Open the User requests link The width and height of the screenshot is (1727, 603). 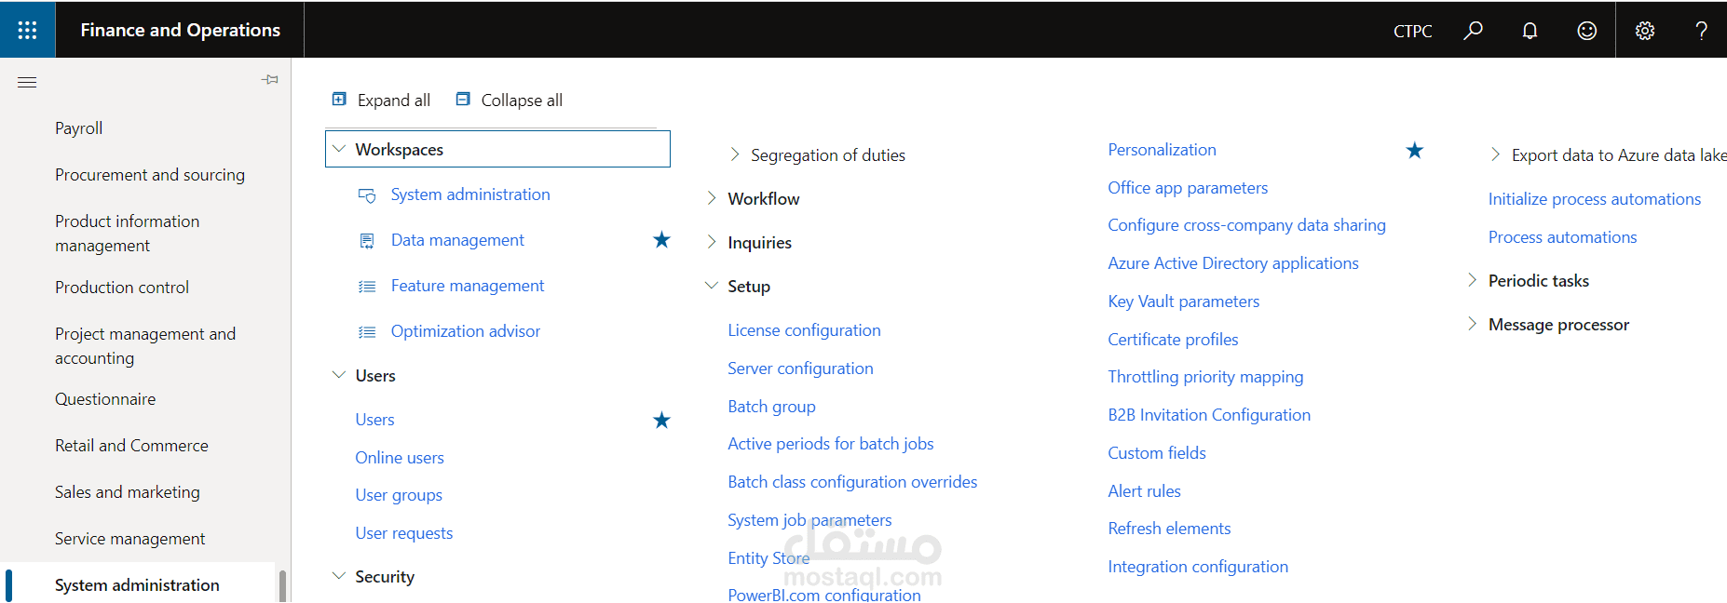coord(404,533)
